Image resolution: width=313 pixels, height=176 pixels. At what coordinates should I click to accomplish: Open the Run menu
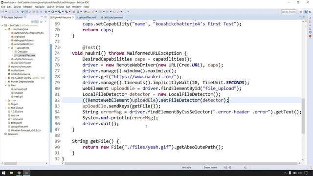pyautogui.click(x=68, y=7)
